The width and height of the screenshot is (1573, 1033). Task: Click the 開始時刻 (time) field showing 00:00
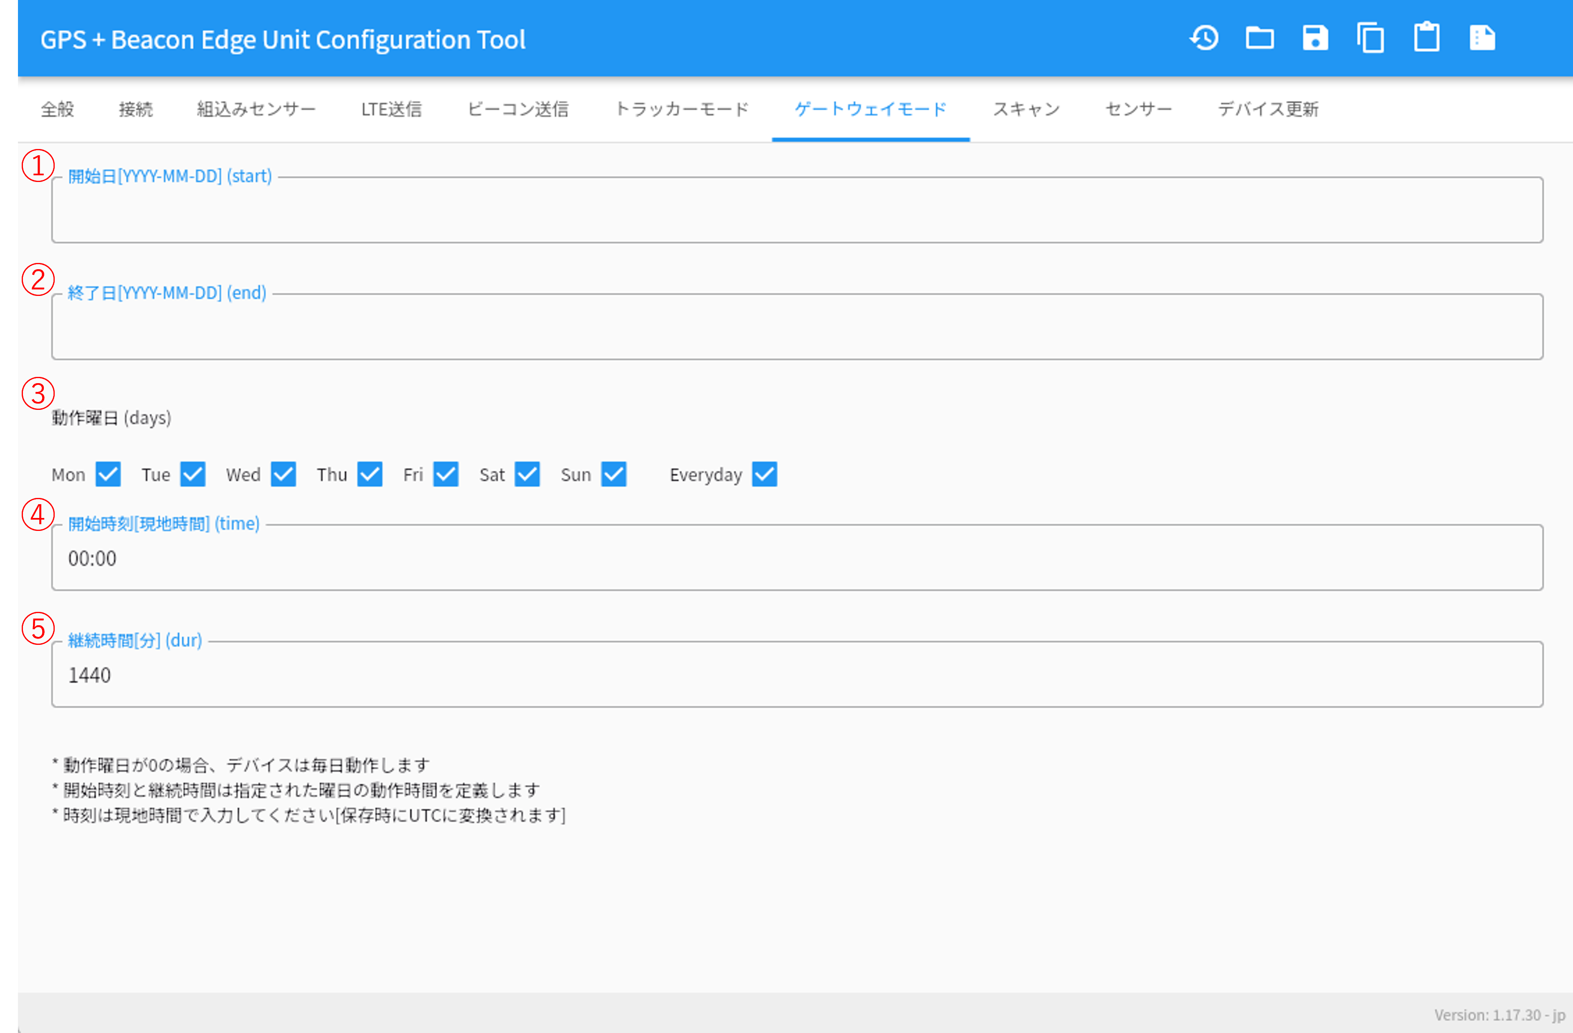click(797, 558)
